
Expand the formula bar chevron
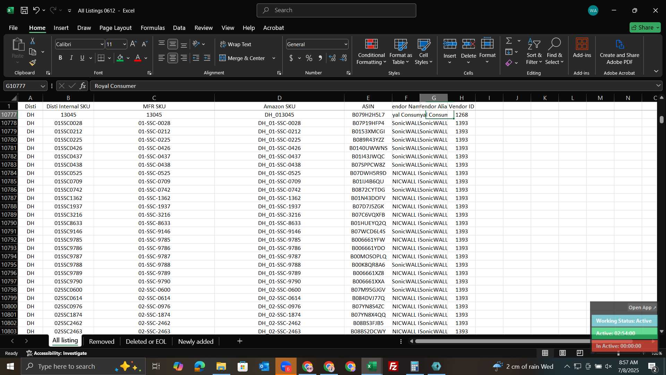[x=658, y=86]
